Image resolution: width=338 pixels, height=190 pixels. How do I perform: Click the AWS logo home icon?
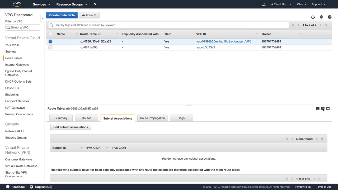tap(17, 4)
